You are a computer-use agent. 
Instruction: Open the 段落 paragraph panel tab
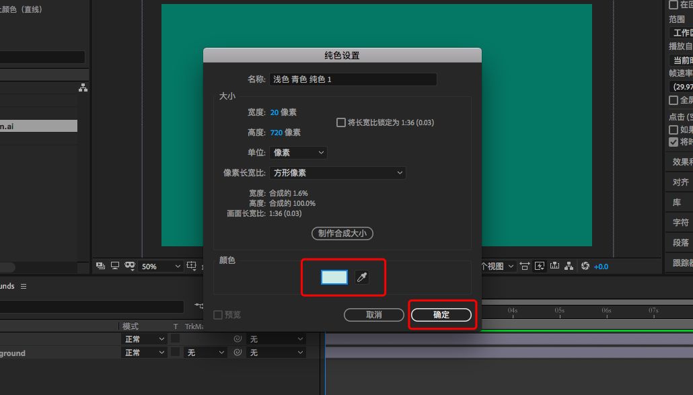681,242
